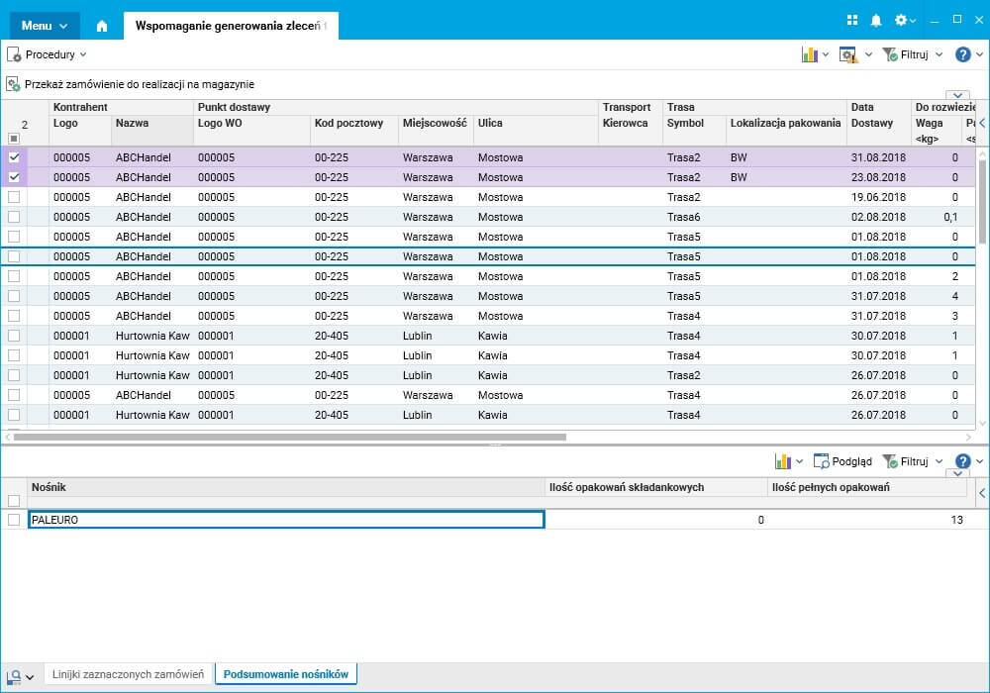Open the help icon in top toolbar
The height and width of the screenshot is (693, 990).
click(963, 55)
